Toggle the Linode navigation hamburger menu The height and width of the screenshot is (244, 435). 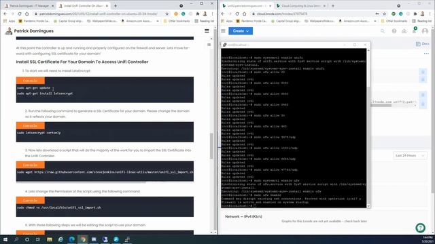(223, 31)
